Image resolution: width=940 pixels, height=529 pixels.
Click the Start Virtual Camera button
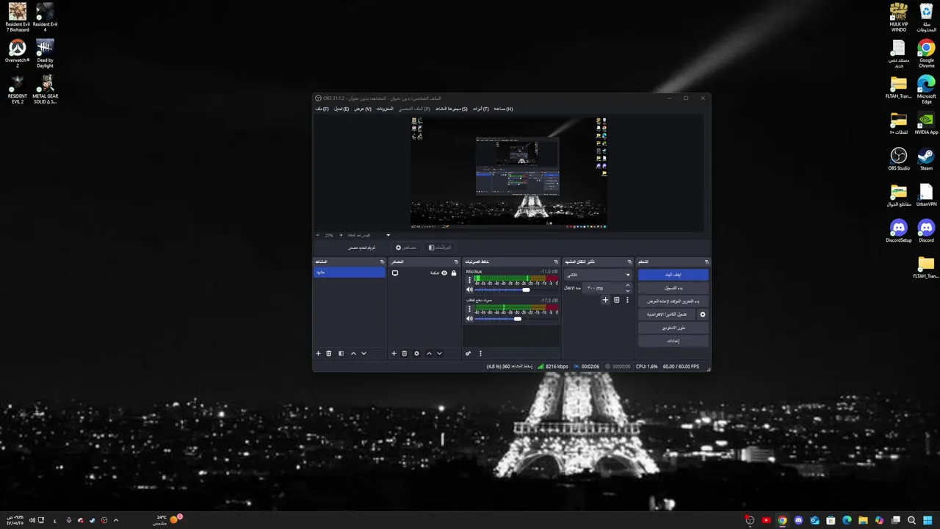click(x=667, y=314)
